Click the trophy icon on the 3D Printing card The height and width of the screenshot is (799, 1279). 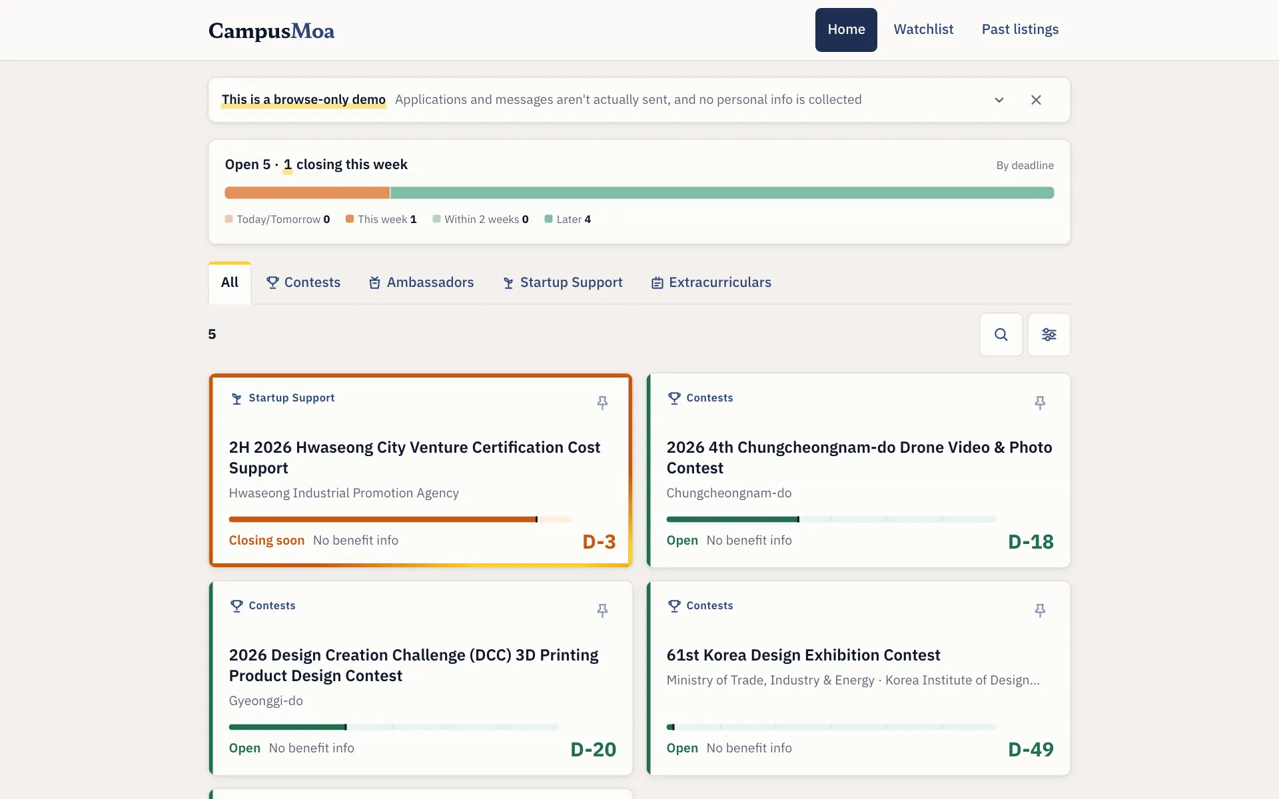(x=236, y=606)
